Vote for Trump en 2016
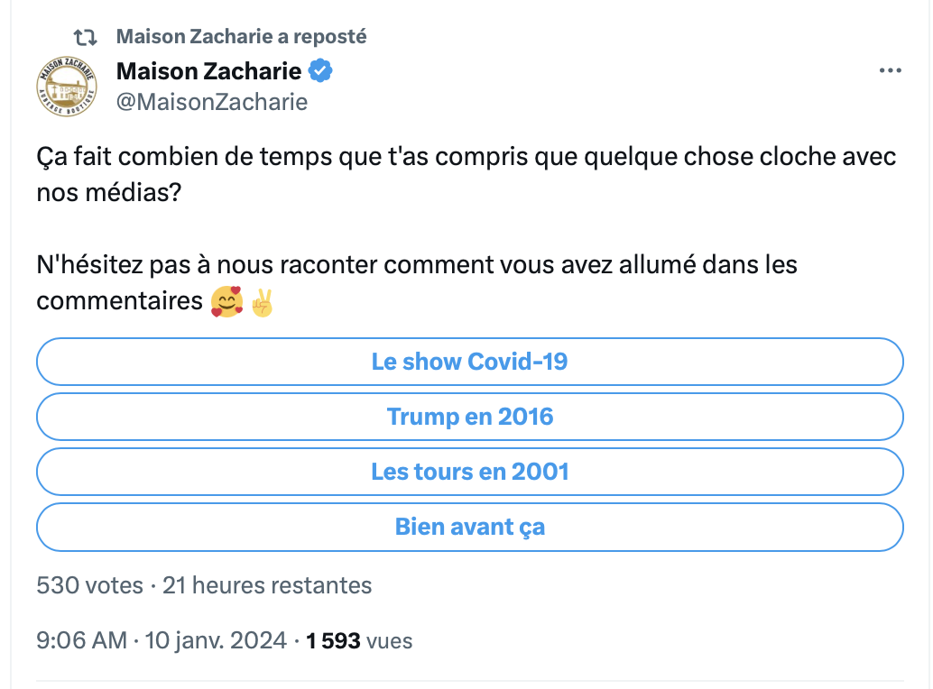Viewport: 933px width, 689px height. pos(470,417)
